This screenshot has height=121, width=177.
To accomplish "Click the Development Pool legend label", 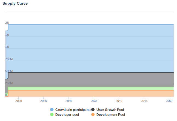I will coord(111,115).
